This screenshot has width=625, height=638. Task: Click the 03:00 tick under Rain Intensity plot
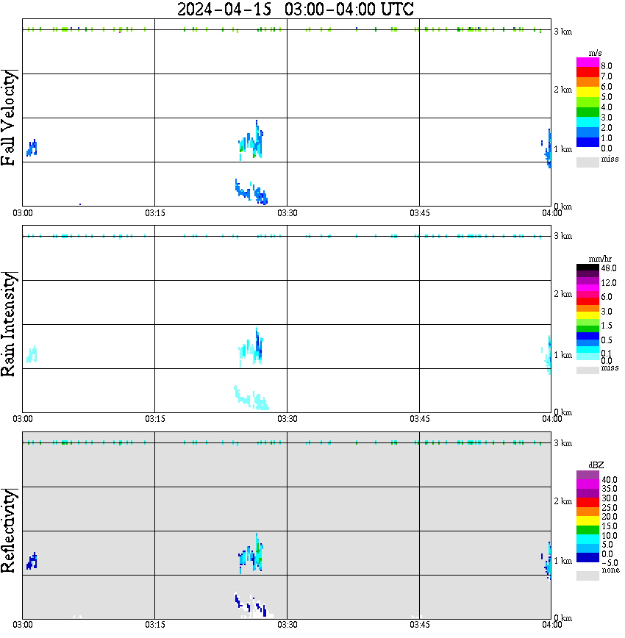[x=22, y=419]
